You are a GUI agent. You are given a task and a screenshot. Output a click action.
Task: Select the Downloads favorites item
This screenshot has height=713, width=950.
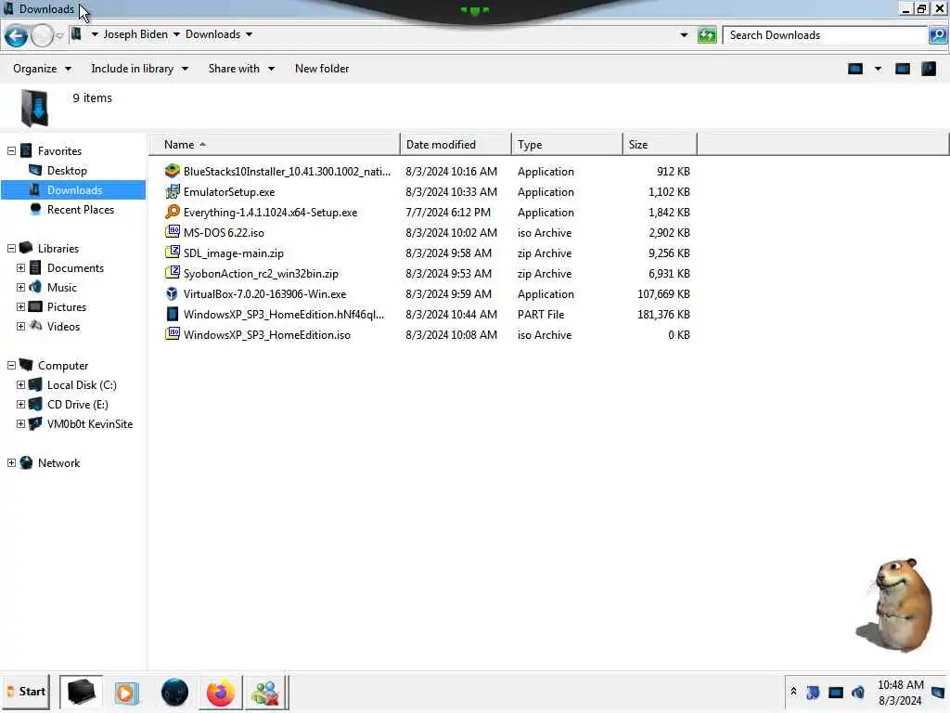[x=74, y=189]
